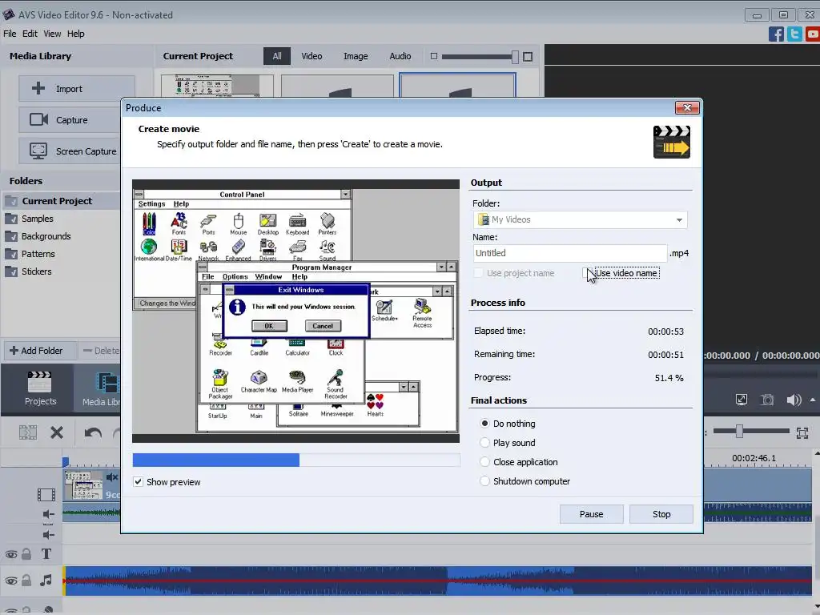Open the YouTube link icon
This screenshot has height=615, width=820.
pyautogui.click(x=813, y=34)
